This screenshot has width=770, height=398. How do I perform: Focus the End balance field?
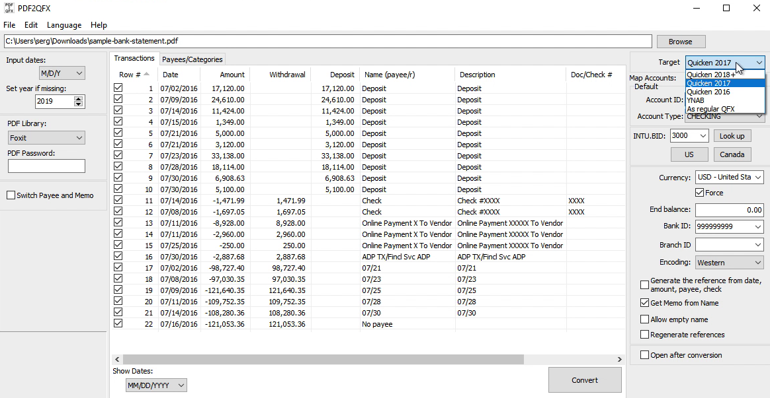click(x=729, y=209)
